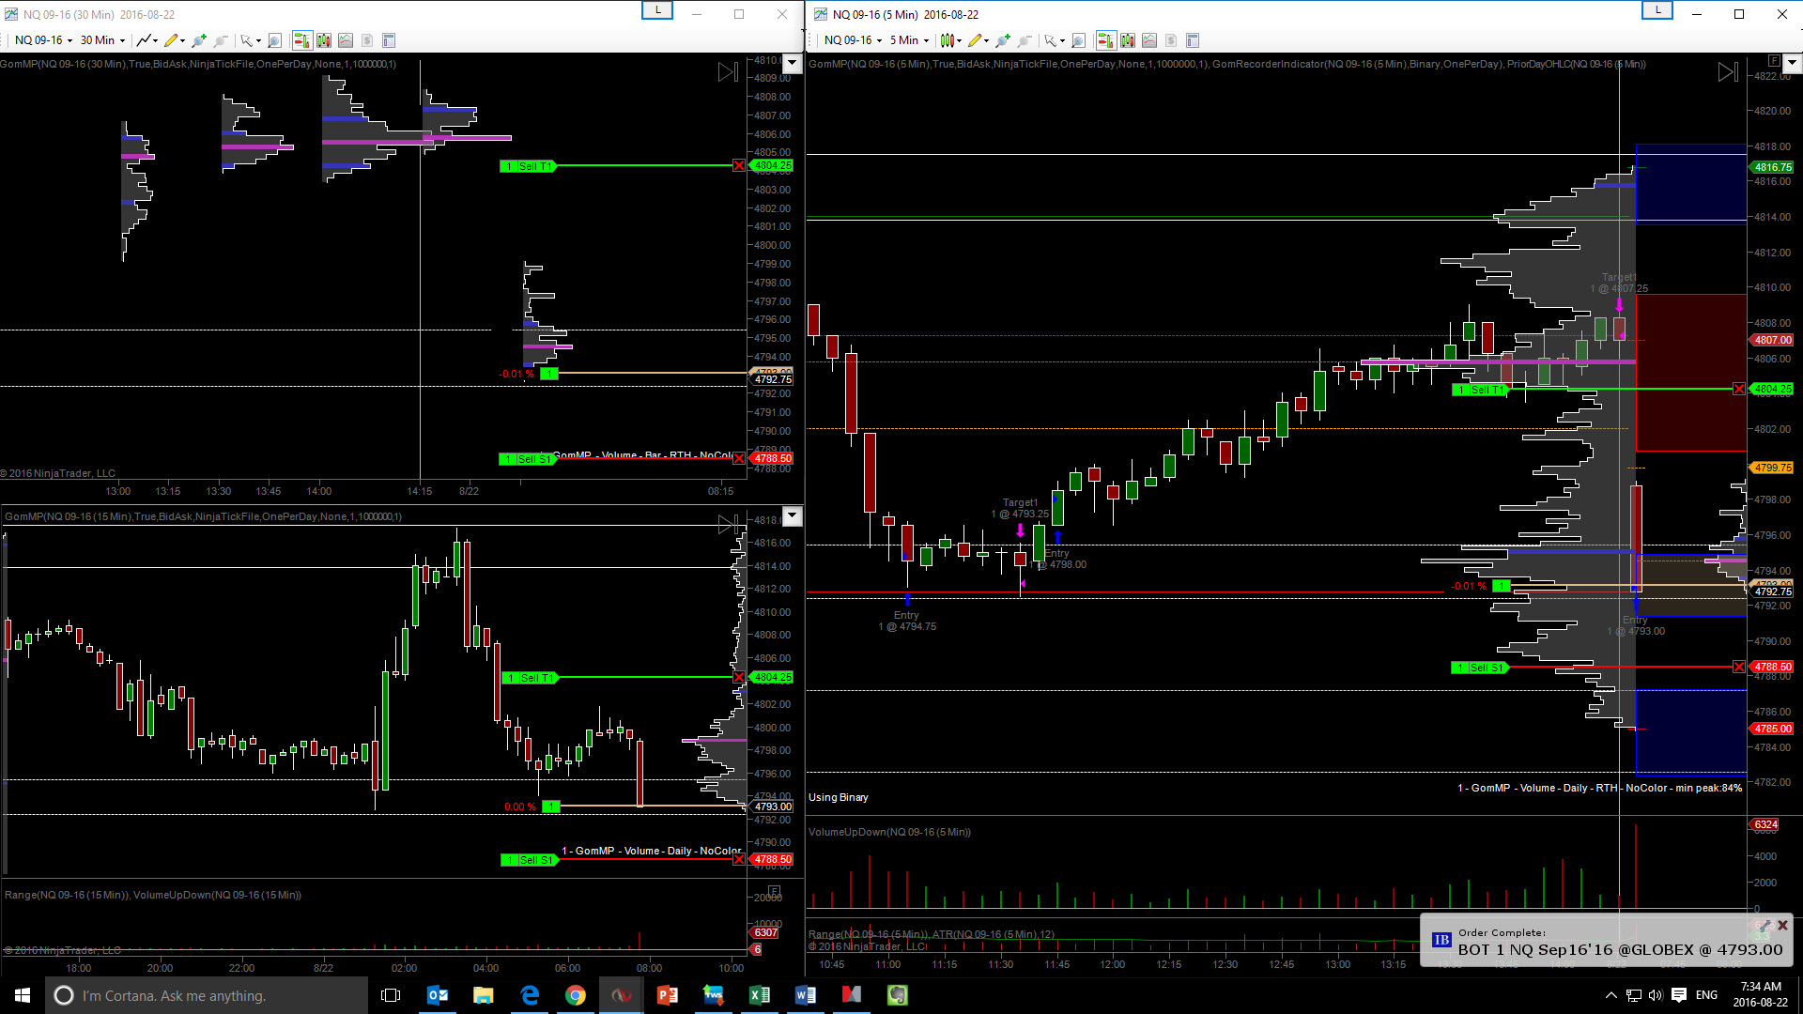The image size is (1803, 1014).
Task: Click the 4807.00 price marker on 5 Min axis
Action: pos(1772,340)
